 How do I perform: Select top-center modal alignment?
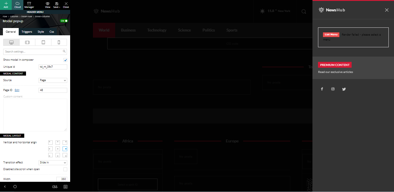click(58, 142)
